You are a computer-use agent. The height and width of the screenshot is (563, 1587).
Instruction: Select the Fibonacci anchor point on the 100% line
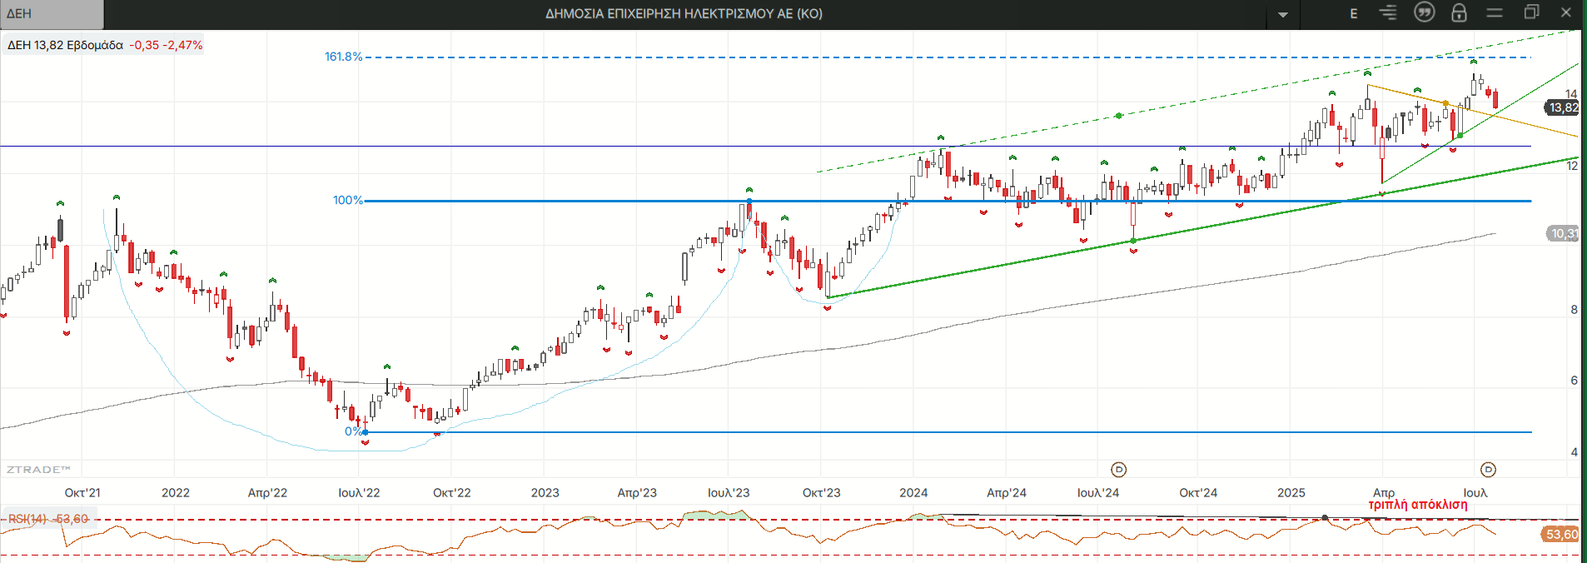pos(749,201)
